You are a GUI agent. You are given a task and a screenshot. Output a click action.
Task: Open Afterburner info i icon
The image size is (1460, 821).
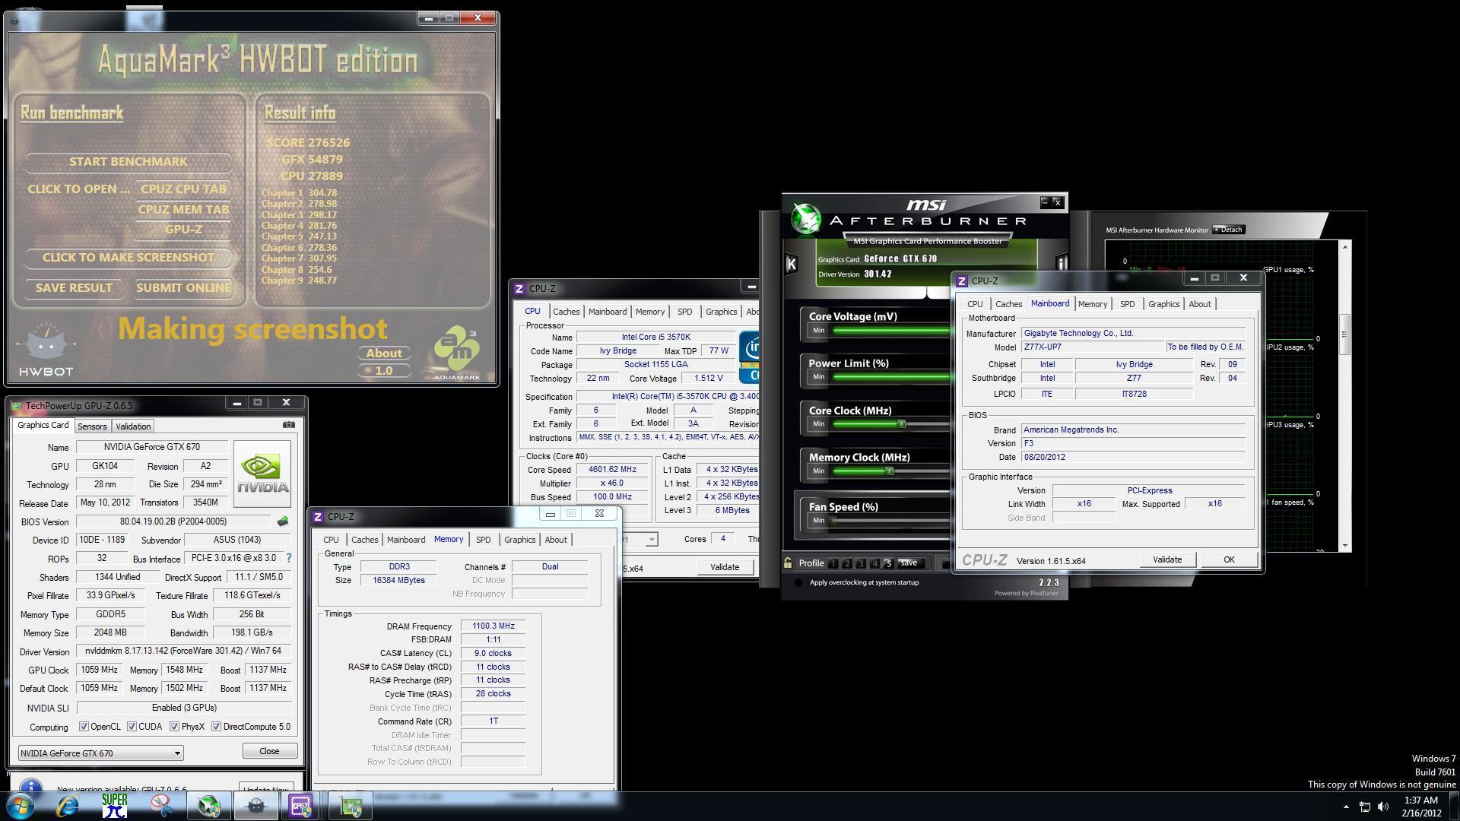(x=1062, y=264)
